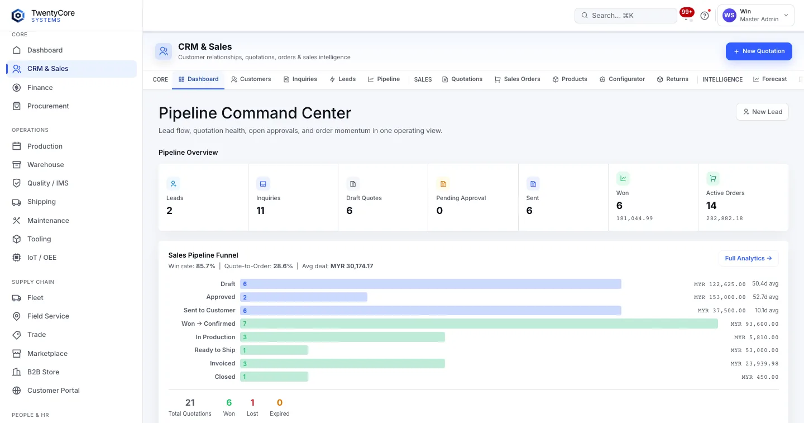The height and width of the screenshot is (423, 804).
Task: Open the Marketplace module
Action: pyautogui.click(x=71, y=354)
